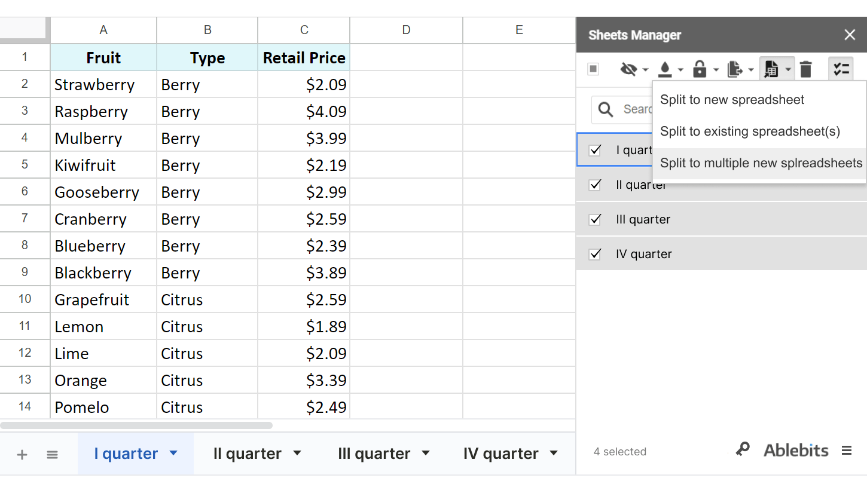Switch to the I quarter tab
The width and height of the screenshot is (867, 490).
(126, 454)
